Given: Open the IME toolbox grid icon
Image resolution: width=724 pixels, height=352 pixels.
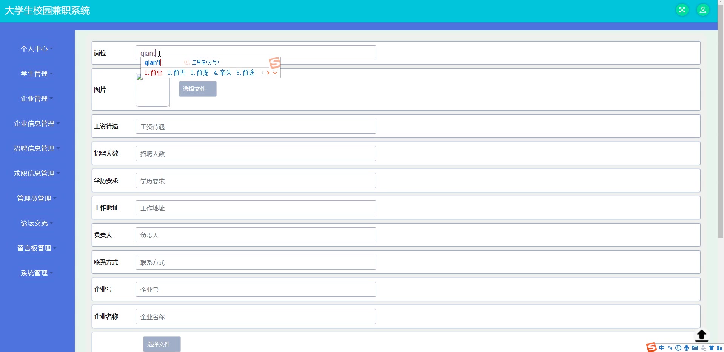Looking at the screenshot, I should click(720, 348).
